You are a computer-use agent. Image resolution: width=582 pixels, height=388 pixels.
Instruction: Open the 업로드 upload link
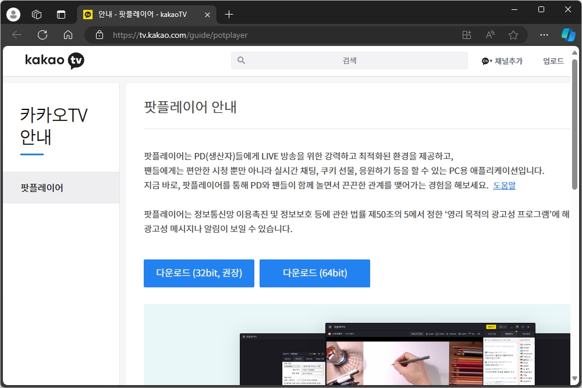553,61
